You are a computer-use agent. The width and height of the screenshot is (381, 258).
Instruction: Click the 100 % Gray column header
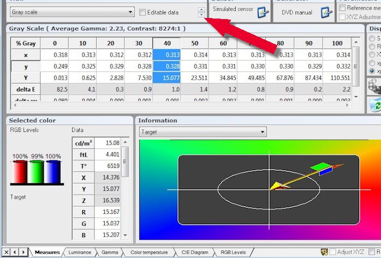click(x=337, y=43)
